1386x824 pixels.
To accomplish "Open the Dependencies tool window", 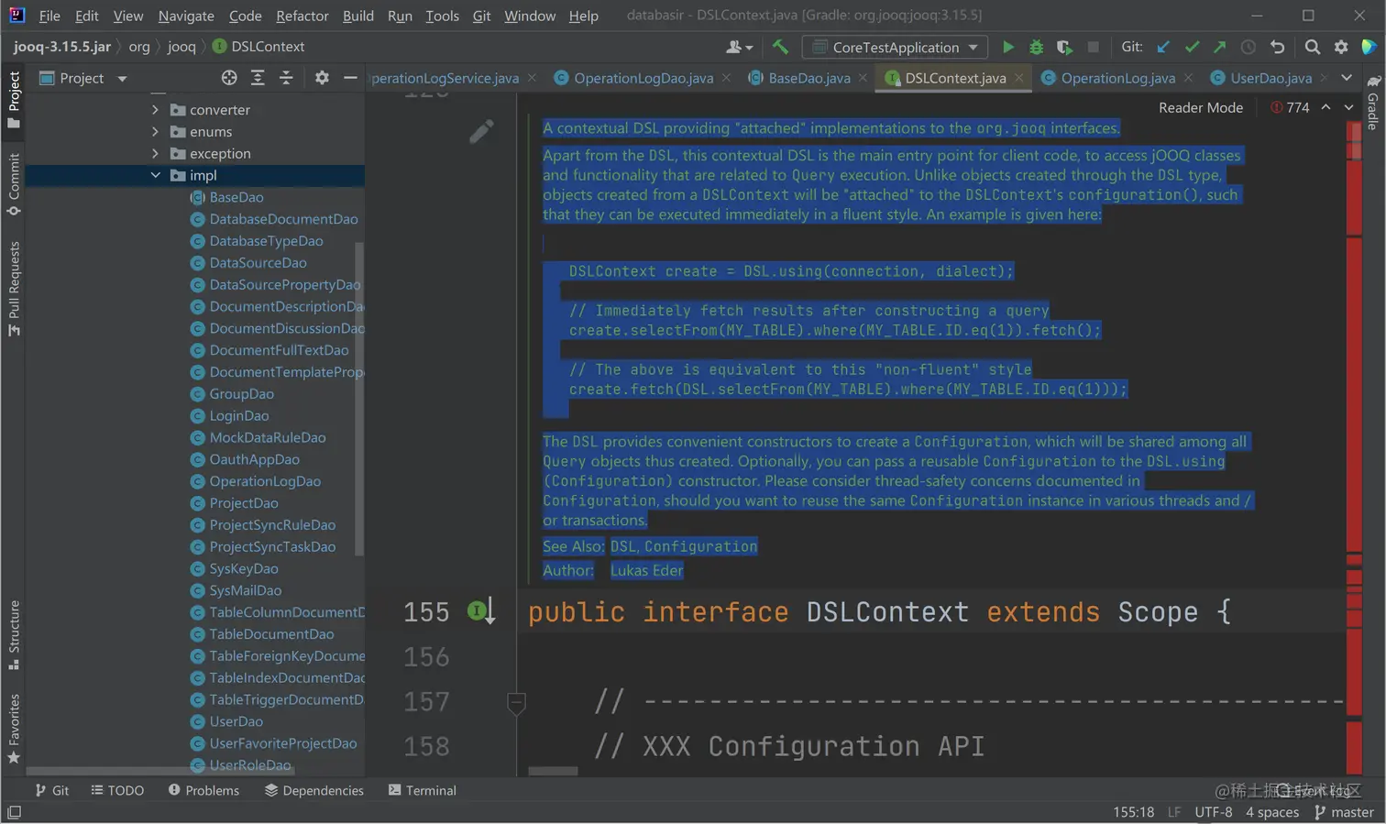I will (314, 790).
